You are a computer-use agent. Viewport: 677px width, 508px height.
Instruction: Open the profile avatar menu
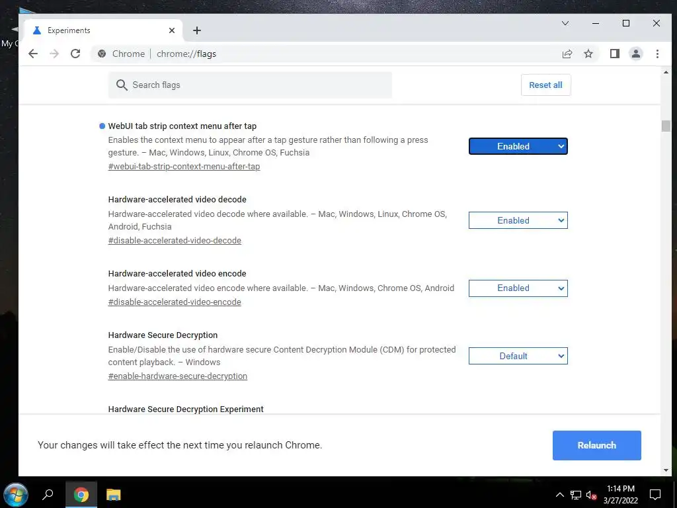pos(636,54)
